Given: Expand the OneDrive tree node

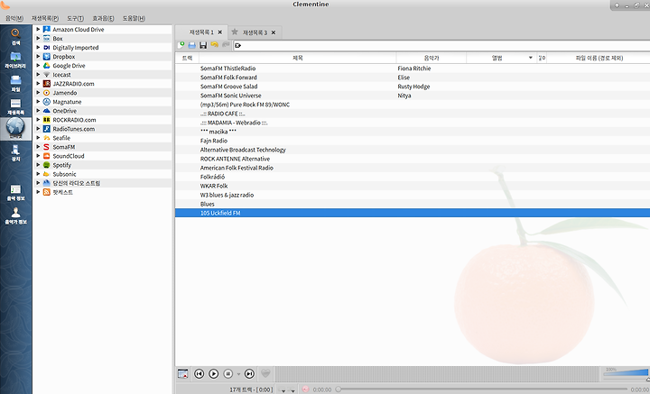Looking at the screenshot, I should (38, 111).
